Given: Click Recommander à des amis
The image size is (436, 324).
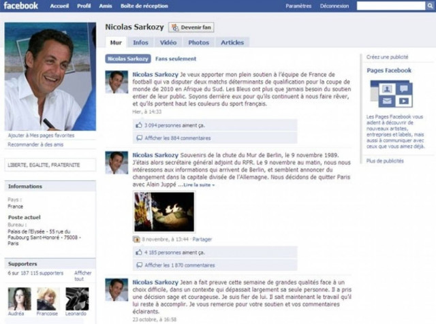Looking at the screenshot, I should (x=35, y=144).
